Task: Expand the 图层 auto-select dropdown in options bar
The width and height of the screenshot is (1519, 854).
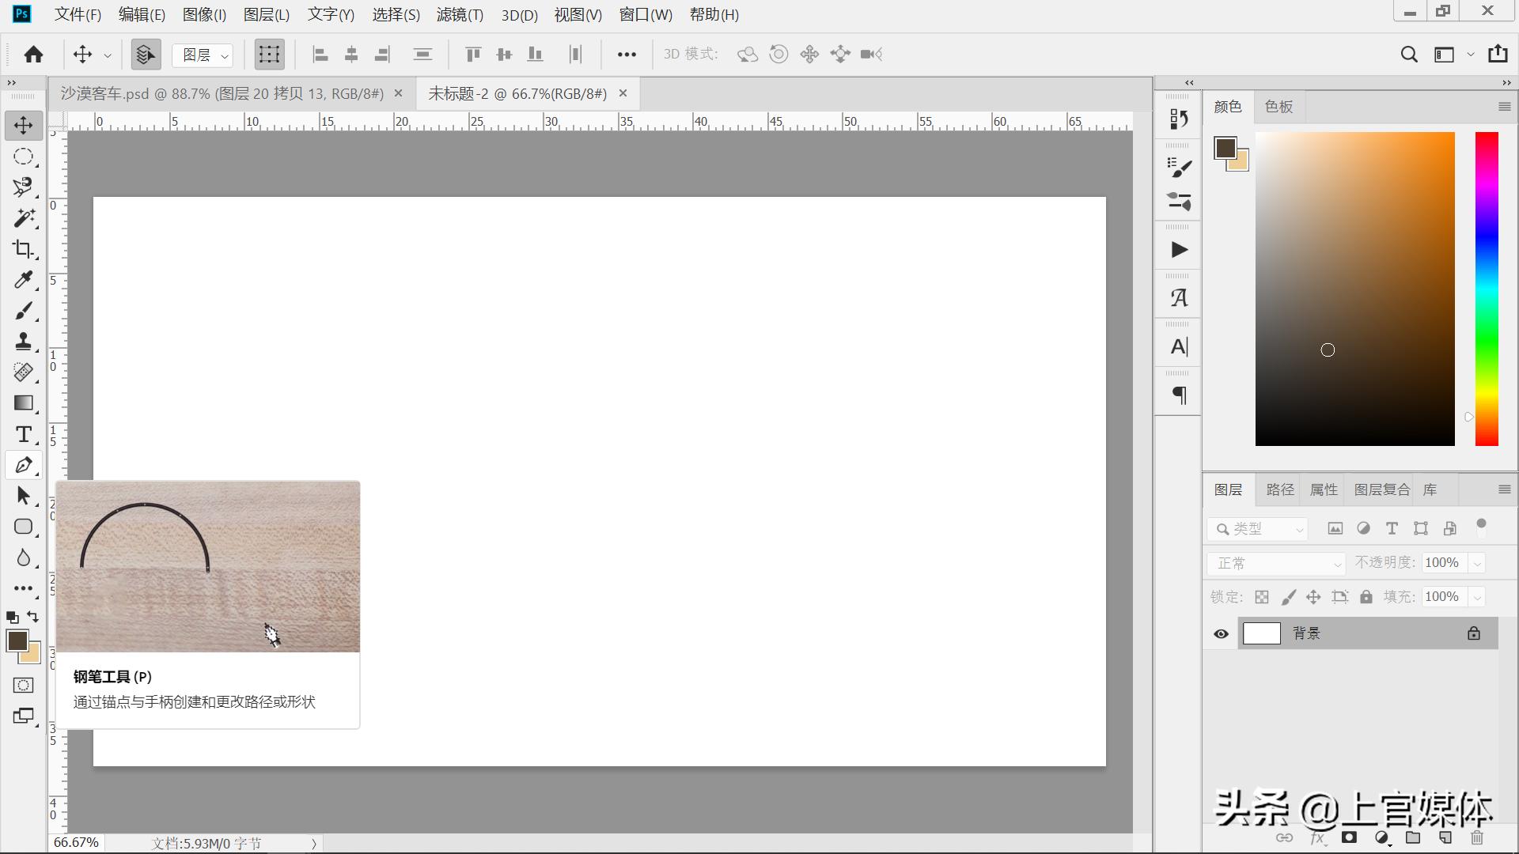Action: [x=224, y=55]
